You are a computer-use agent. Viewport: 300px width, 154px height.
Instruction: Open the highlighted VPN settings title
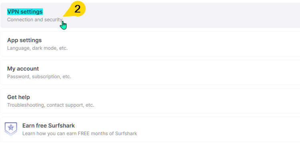click(25, 12)
